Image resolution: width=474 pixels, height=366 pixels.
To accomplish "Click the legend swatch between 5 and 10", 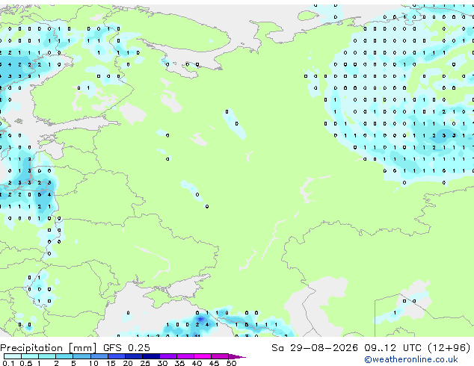I will click(81, 356).
